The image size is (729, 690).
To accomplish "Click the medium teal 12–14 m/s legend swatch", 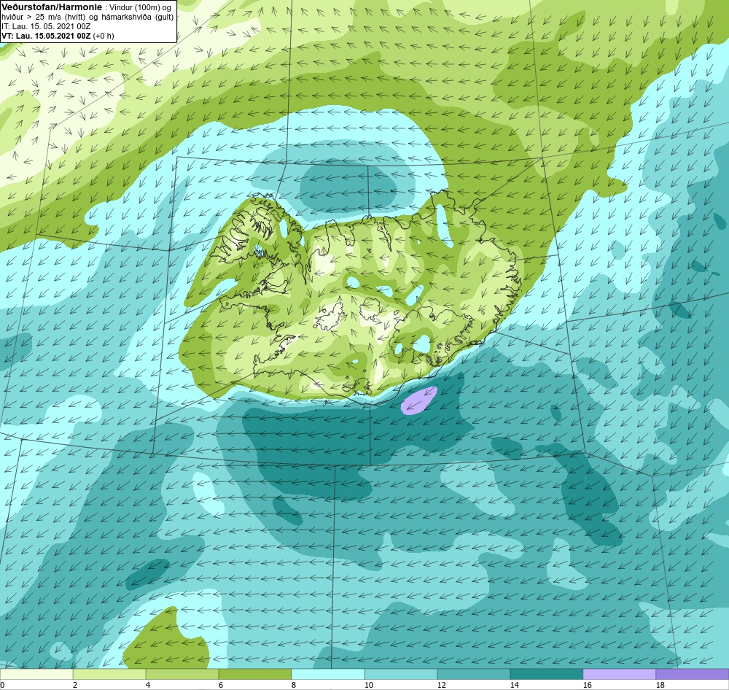I will [473, 674].
